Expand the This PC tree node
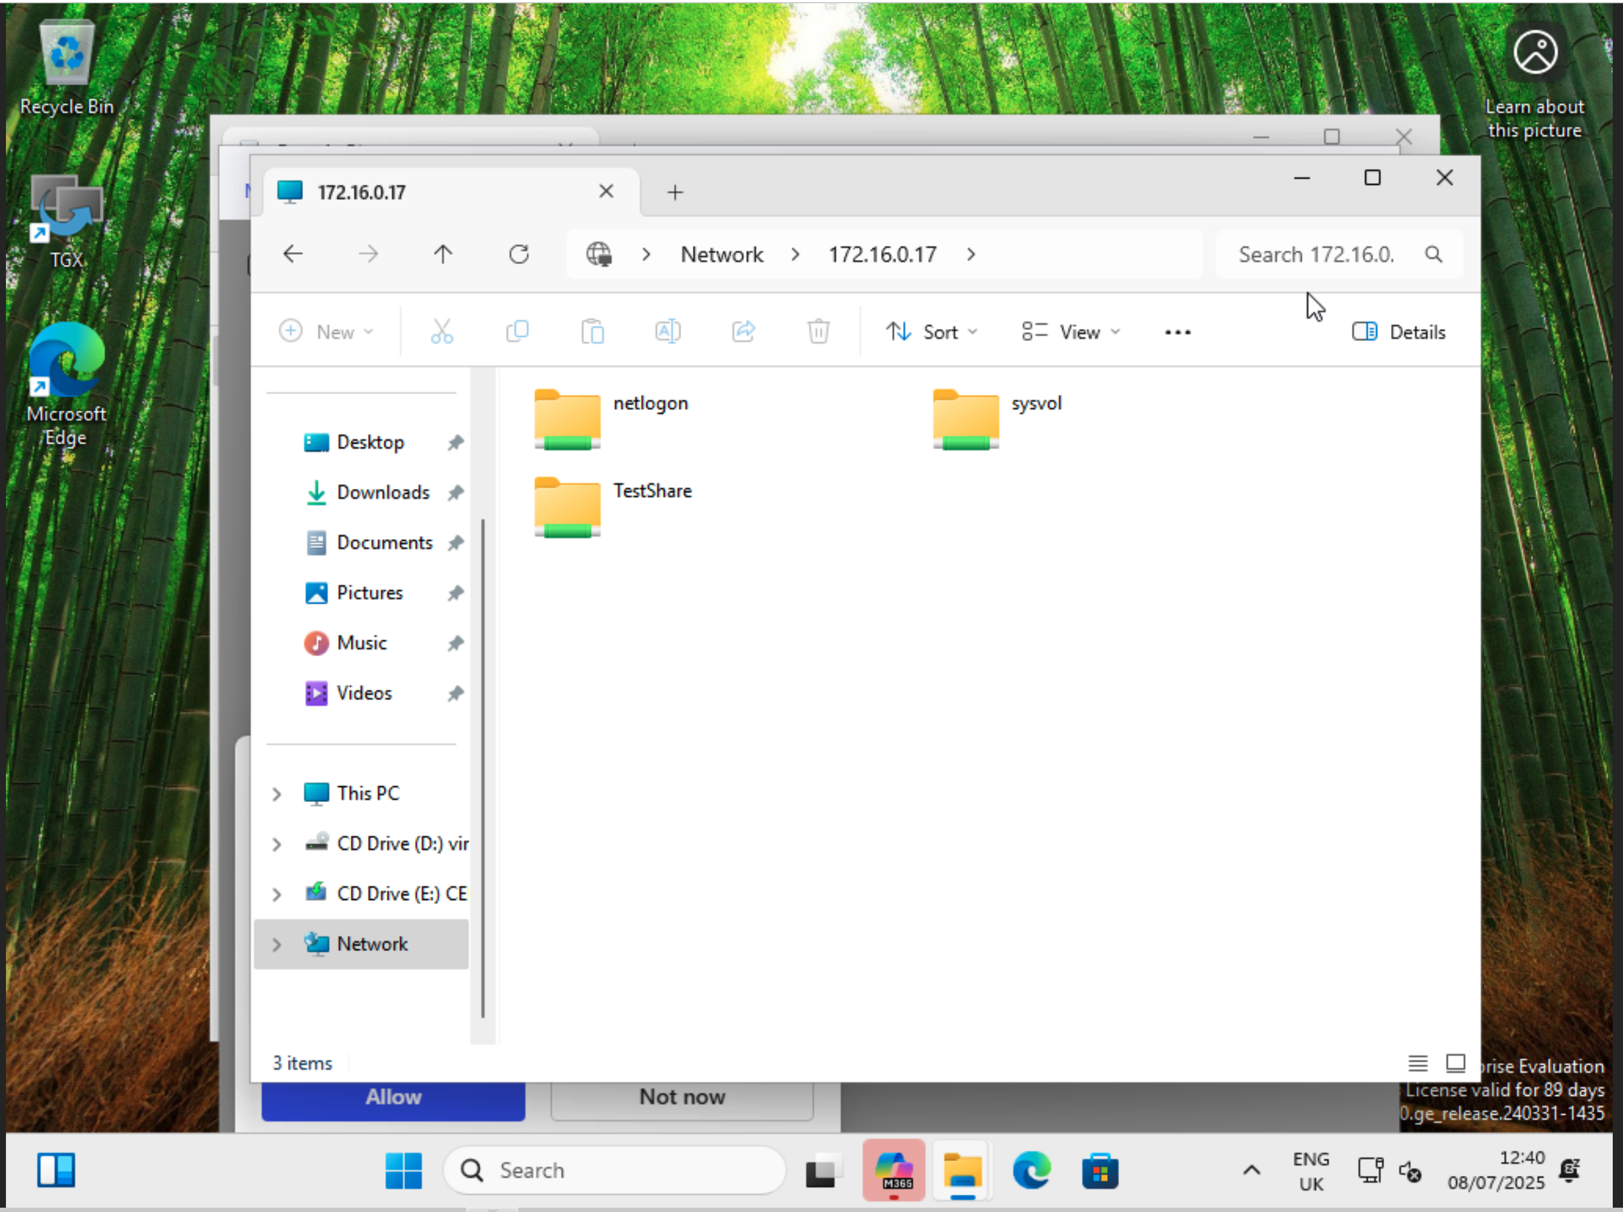 (x=277, y=794)
